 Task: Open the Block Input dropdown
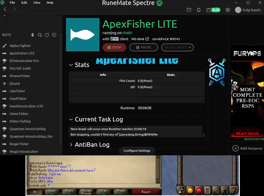(177, 48)
